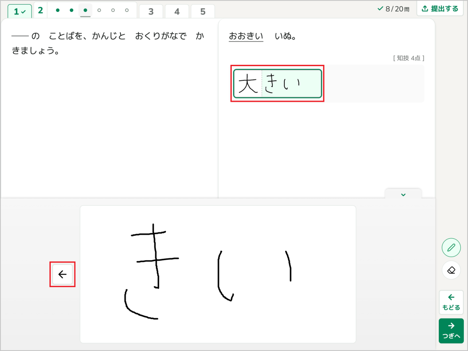468x351 pixels.
Task: Select the pencil writing tool
Action: (x=451, y=247)
